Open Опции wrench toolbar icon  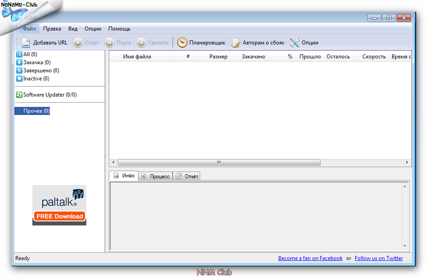pyautogui.click(x=294, y=43)
